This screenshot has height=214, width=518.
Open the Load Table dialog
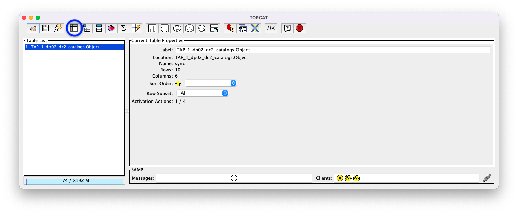[x=32, y=28]
